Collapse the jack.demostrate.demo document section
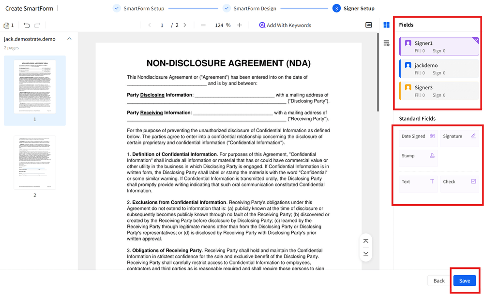The width and height of the screenshot is (484, 294). coord(69,39)
